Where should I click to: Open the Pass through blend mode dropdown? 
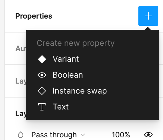[x=58, y=135]
